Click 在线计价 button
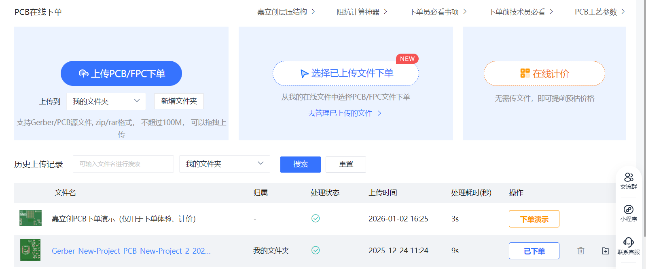Screen dimensions: 646x269 (x=544, y=73)
